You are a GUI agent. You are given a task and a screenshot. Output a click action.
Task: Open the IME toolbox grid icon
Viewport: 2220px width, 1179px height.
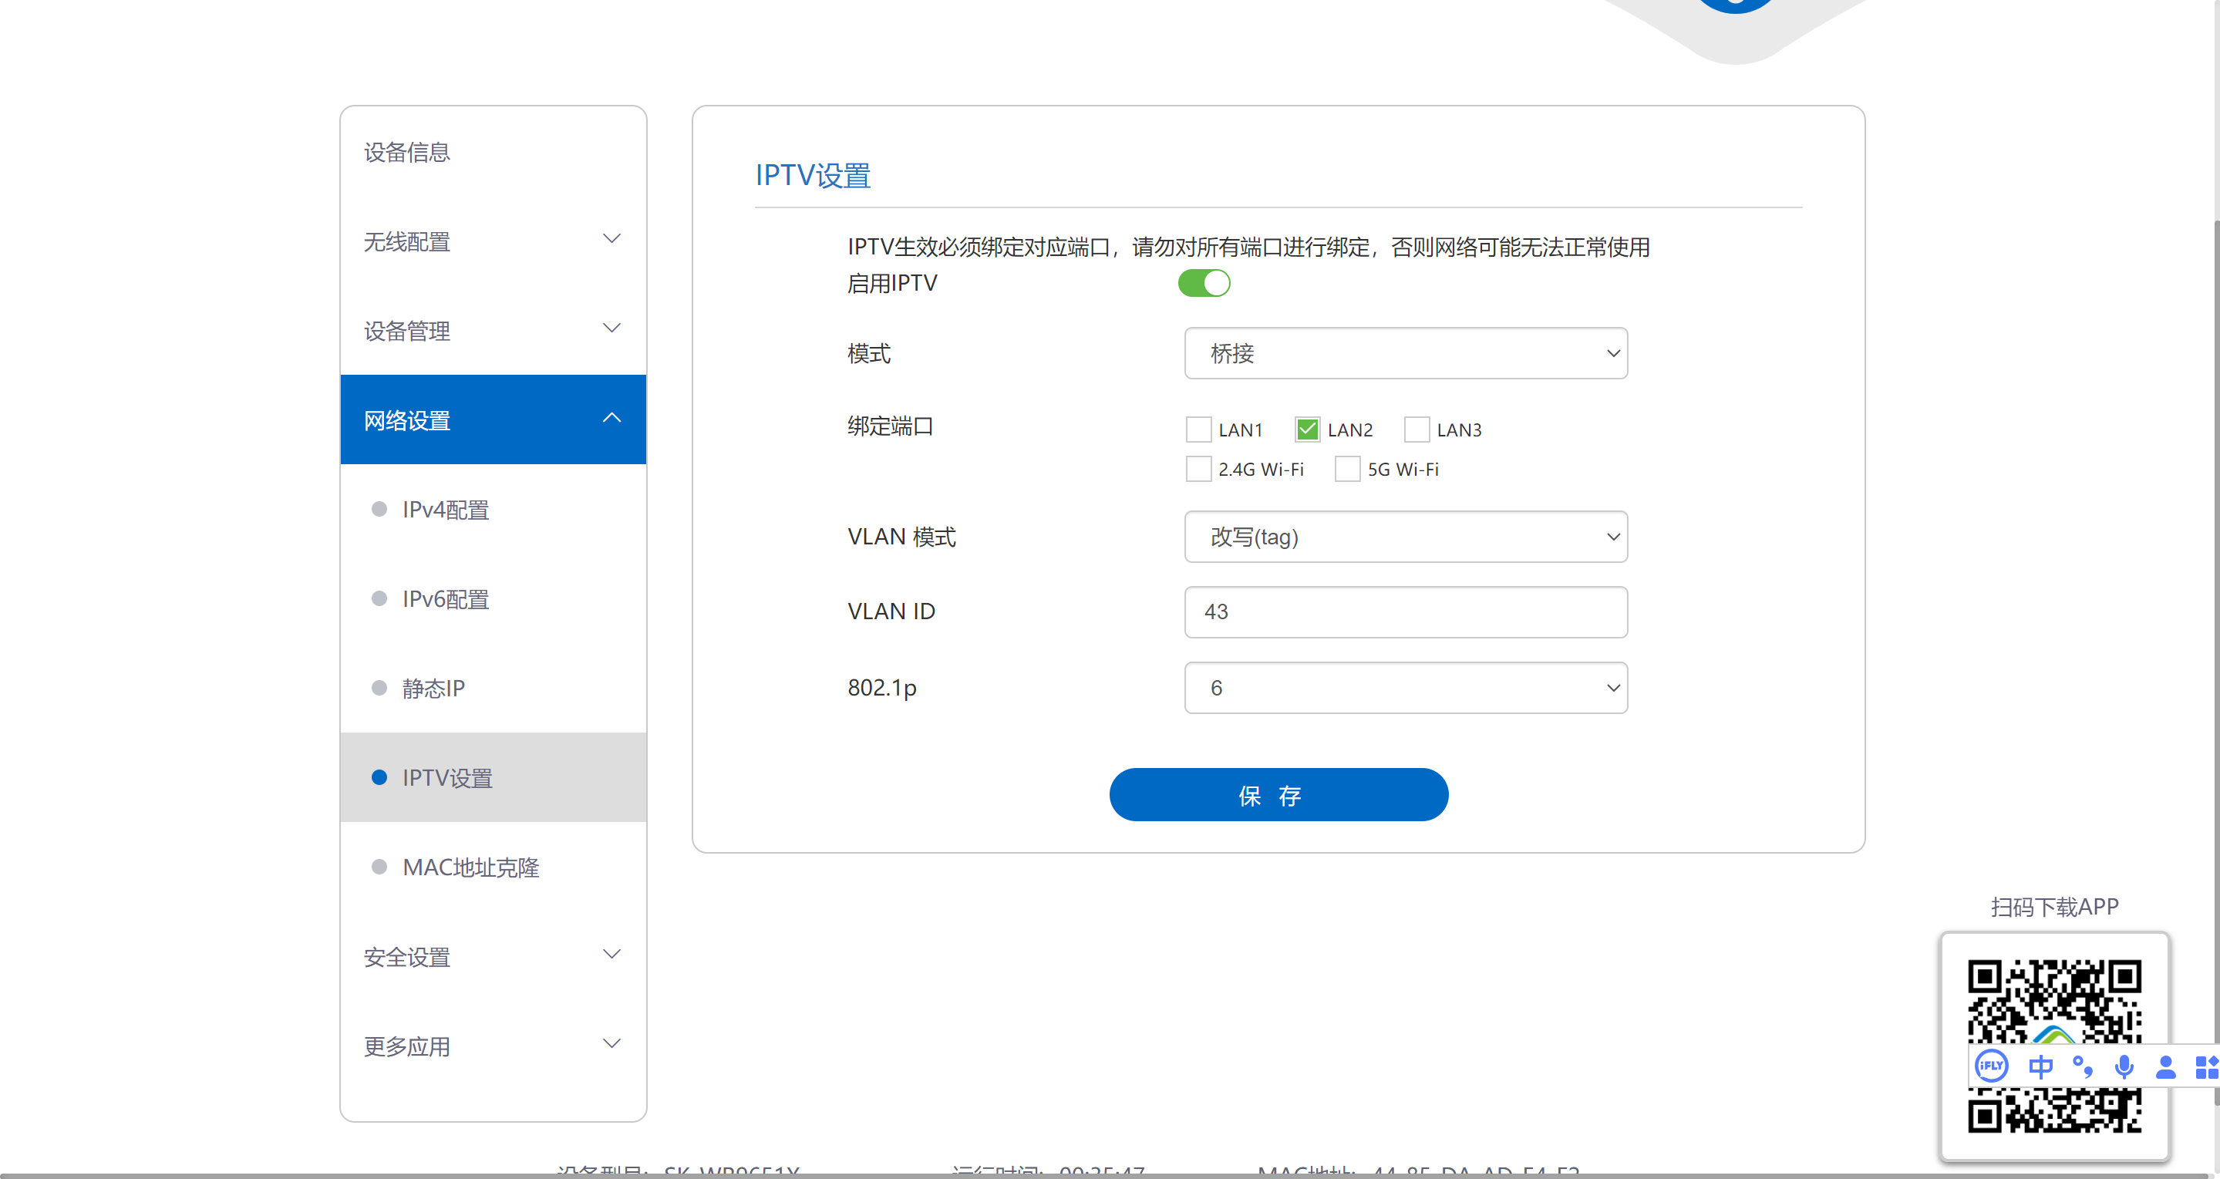point(2206,1067)
